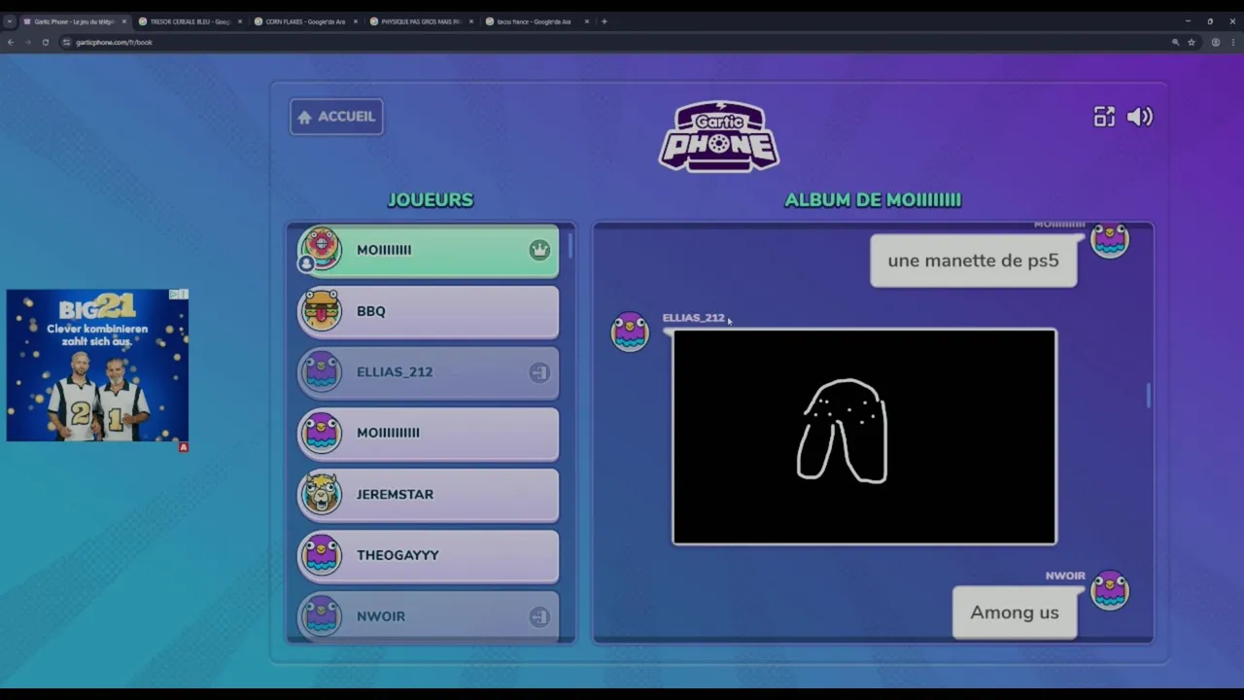The height and width of the screenshot is (700, 1244).
Task: Click the ACCUEIL home button
Action: pyautogui.click(x=336, y=117)
